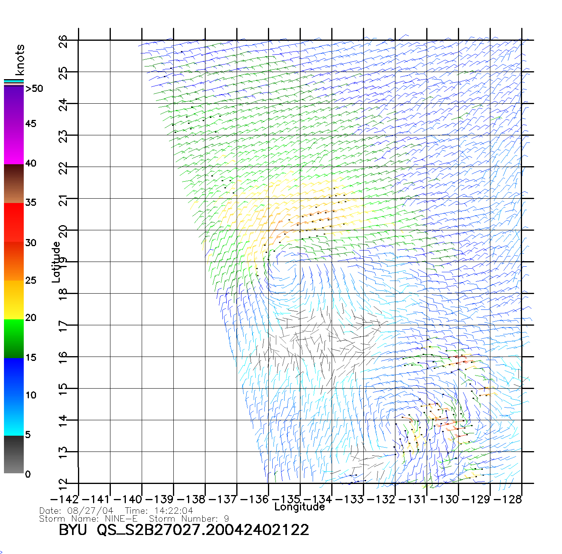Click the 12 latitude tick label
Viewport: 562px width, 554px height.
63,484
